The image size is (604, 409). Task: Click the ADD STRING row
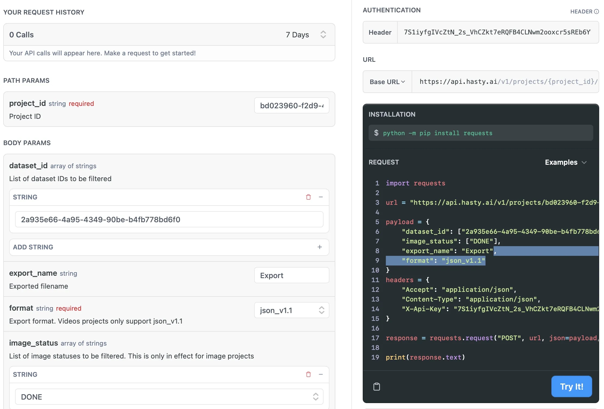click(161, 247)
